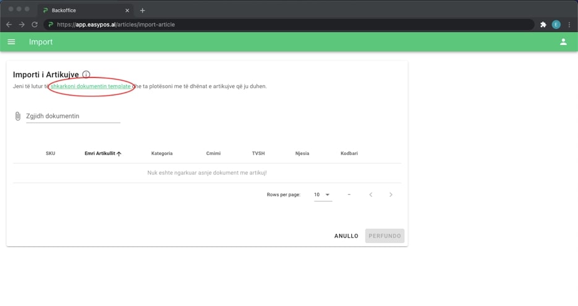The width and height of the screenshot is (578, 306).
Task: Select the Backoffice browser tab
Action: tap(80, 10)
